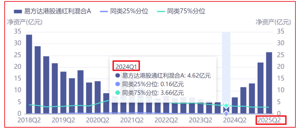Click the 35 tick on left axis

click(17, 32)
